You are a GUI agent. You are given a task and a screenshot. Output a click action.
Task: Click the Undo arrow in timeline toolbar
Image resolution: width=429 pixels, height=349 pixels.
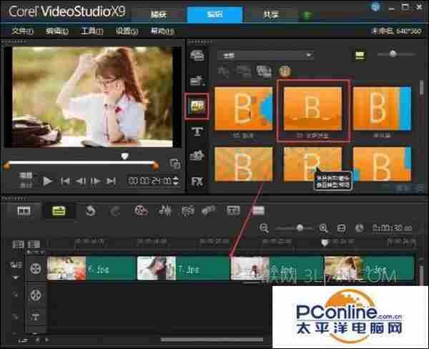coord(90,210)
